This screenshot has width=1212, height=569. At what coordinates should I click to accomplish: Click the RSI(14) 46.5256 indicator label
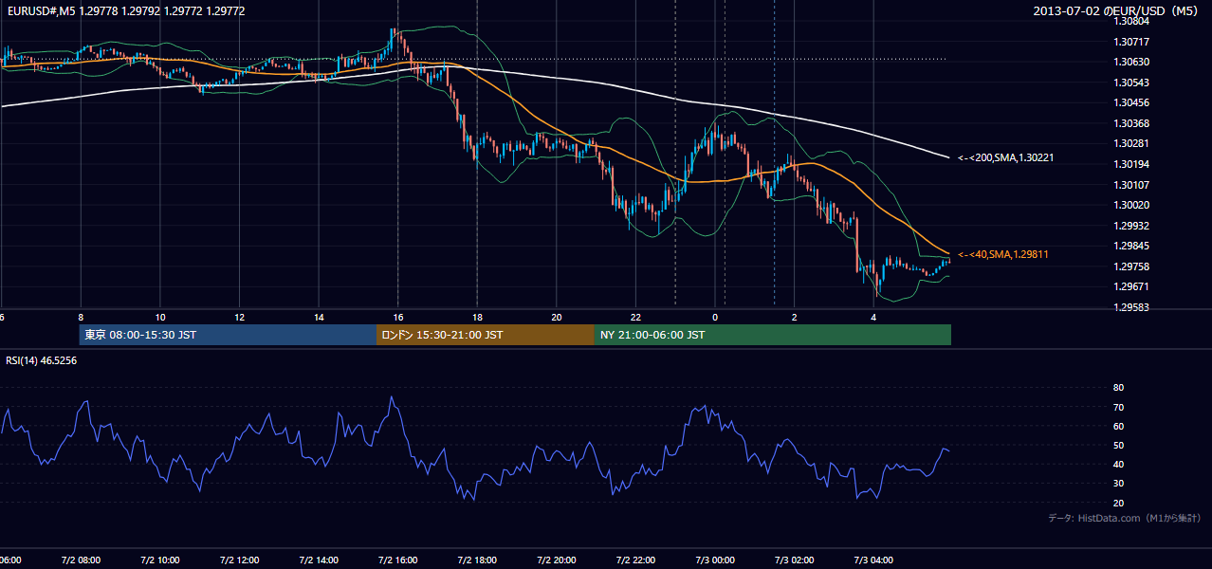[x=42, y=360]
